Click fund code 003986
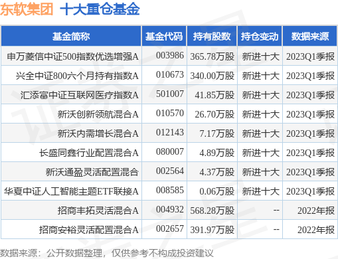The image size is (338, 259). 170,55
